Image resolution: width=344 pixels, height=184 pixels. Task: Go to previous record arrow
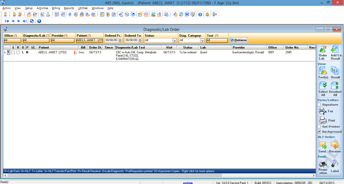click(13, 21)
